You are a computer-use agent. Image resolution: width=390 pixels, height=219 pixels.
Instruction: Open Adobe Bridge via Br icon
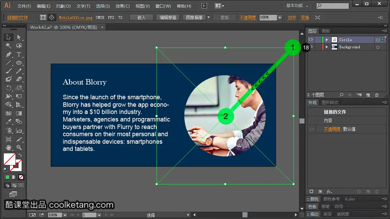point(204,6)
